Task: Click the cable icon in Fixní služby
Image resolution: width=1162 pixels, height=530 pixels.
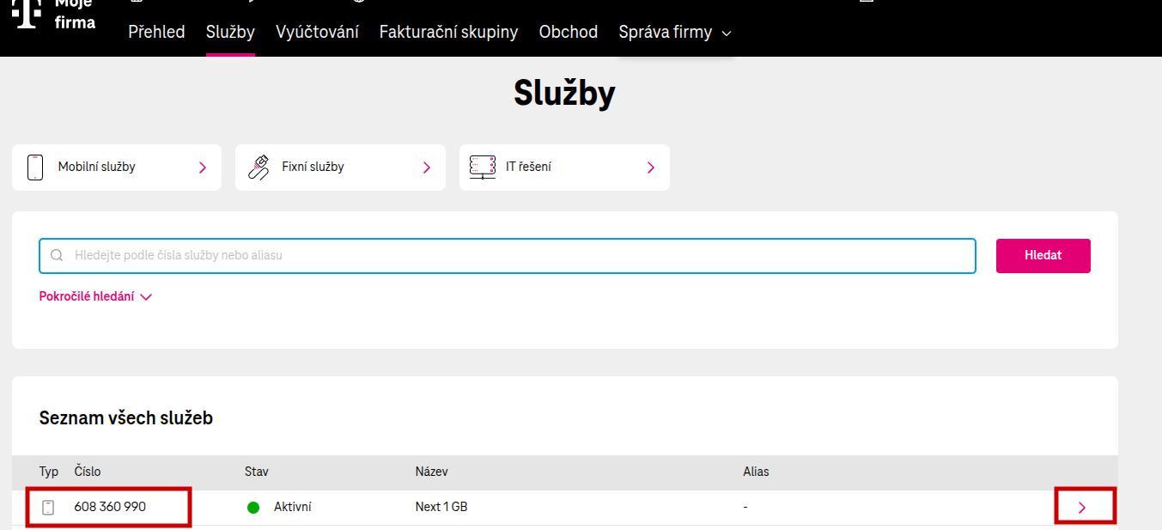Action: point(259,167)
